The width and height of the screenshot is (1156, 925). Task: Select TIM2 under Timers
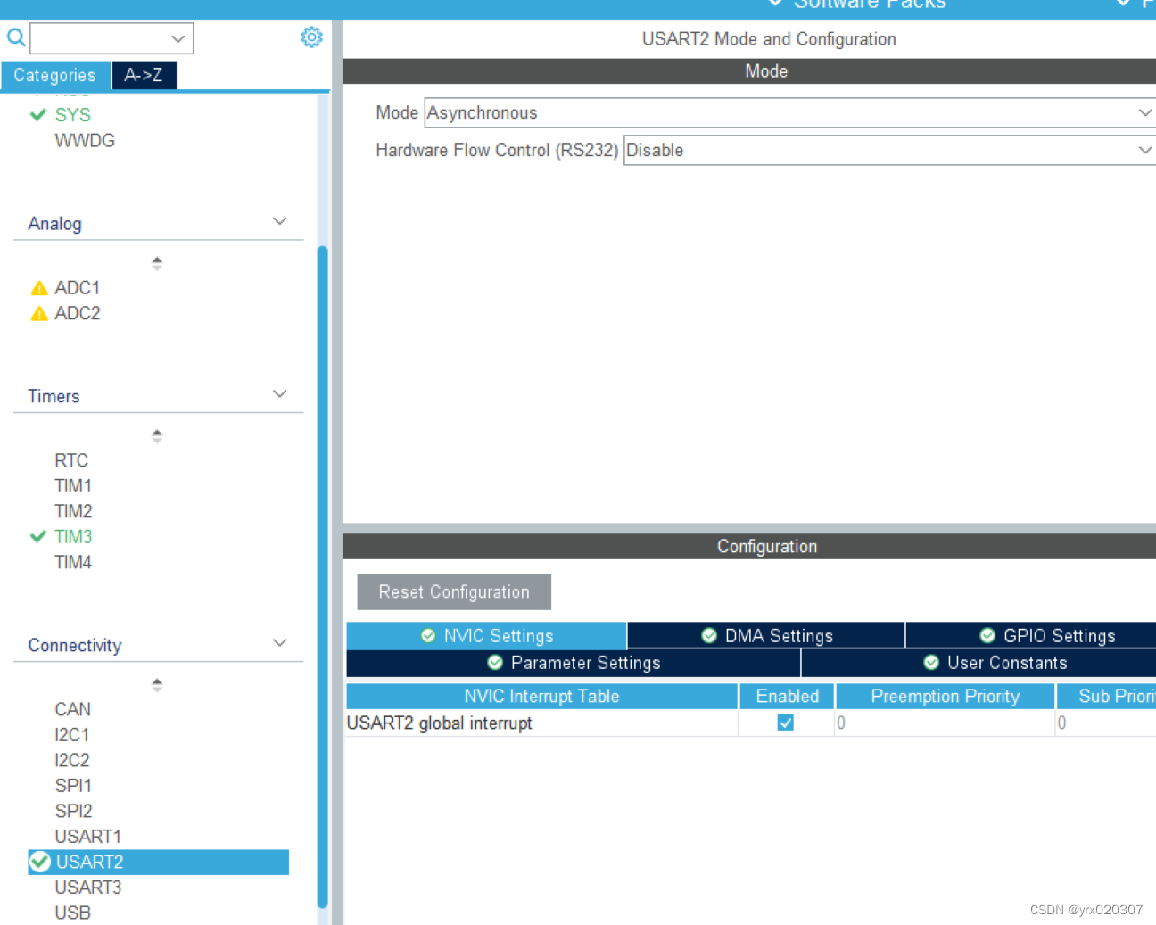[x=73, y=512]
